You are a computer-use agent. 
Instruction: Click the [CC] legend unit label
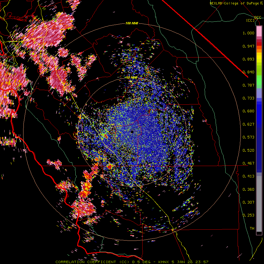pos(251,20)
